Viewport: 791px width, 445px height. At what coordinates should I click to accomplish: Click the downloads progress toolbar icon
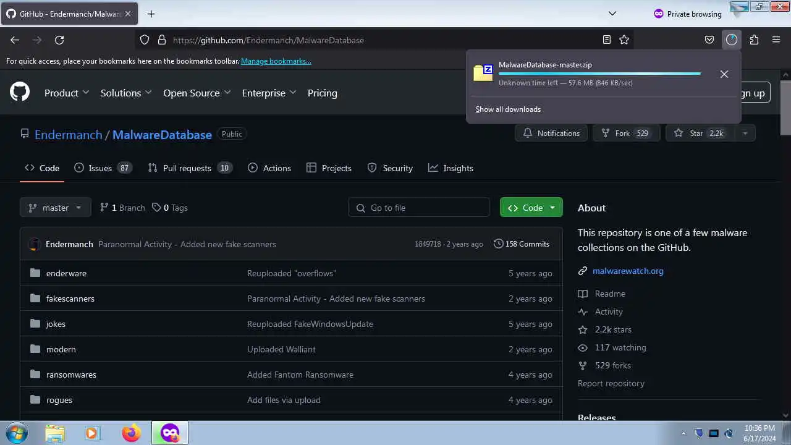coord(732,40)
